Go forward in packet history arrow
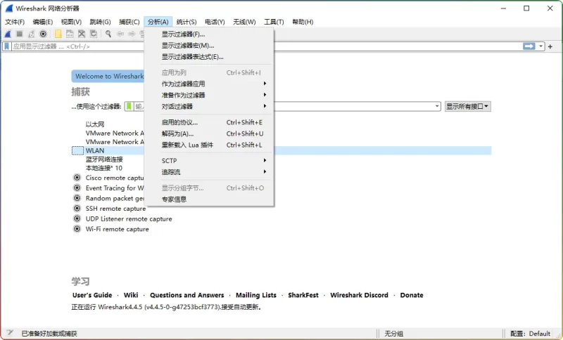 [x=132, y=34]
